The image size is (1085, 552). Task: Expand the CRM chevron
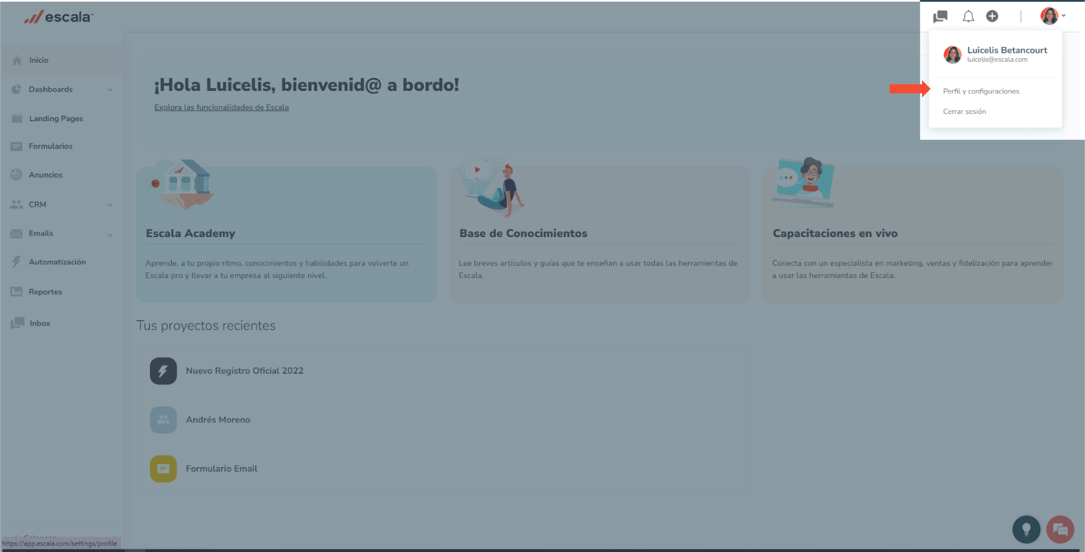(110, 205)
